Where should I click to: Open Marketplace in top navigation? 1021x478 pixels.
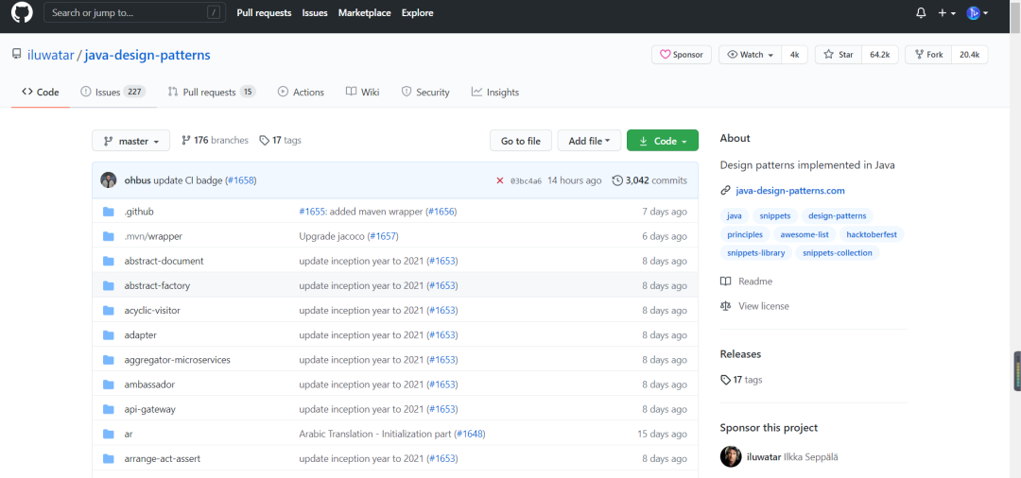(365, 13)
